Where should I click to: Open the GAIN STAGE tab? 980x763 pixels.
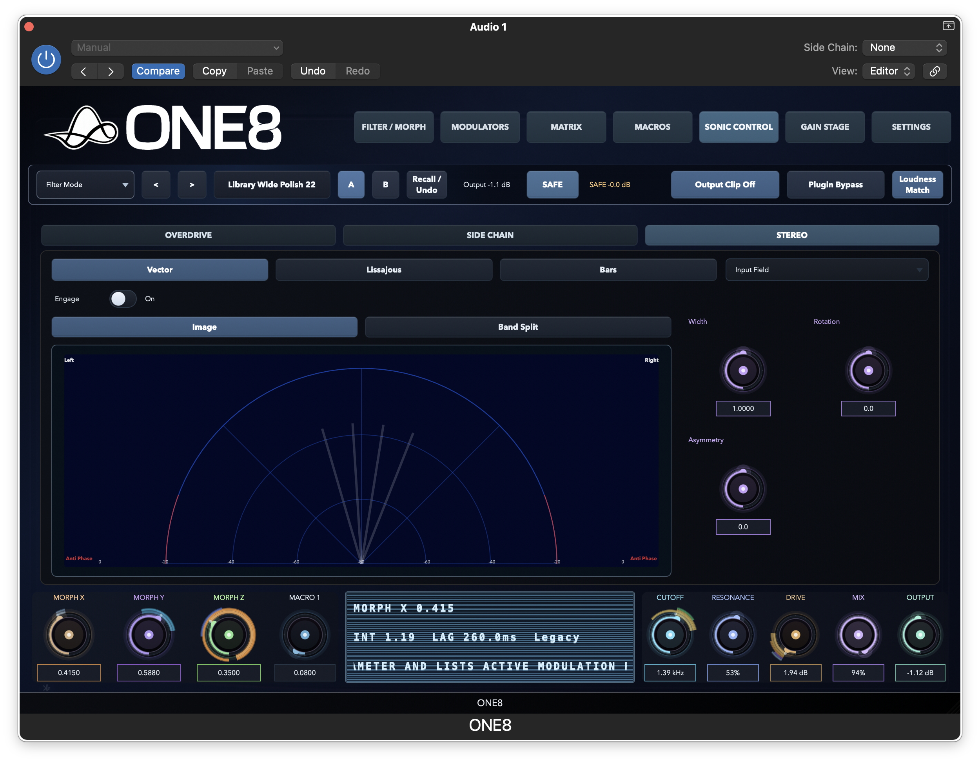point(824,127)
